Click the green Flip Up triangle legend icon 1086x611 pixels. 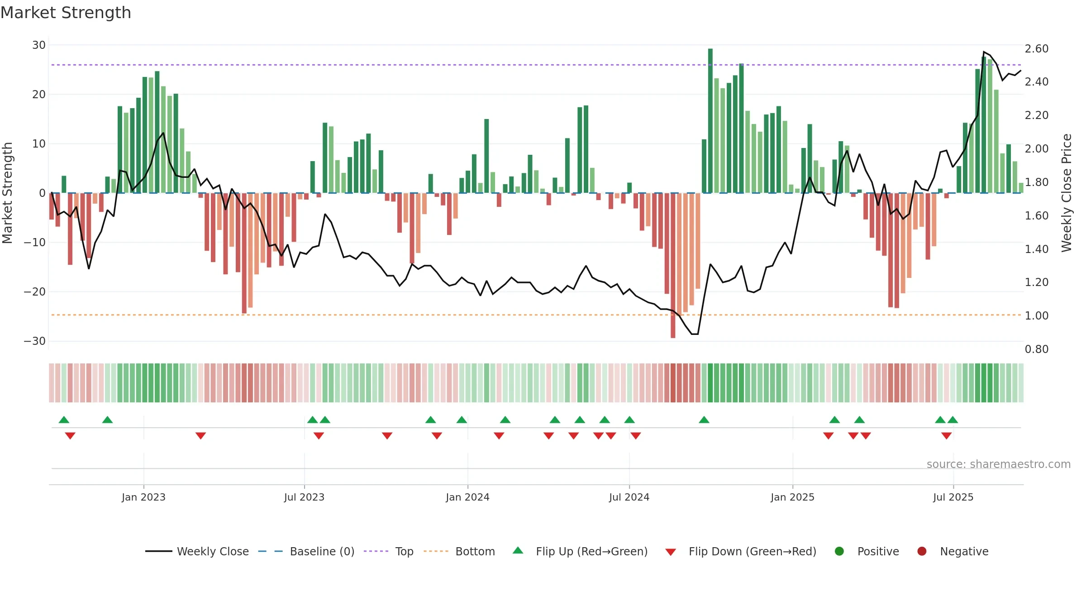[x=518, y=550]
